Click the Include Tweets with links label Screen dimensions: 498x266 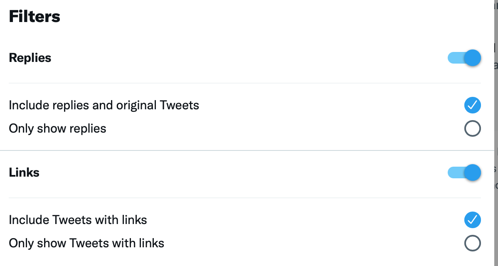(x=78, y=220)
